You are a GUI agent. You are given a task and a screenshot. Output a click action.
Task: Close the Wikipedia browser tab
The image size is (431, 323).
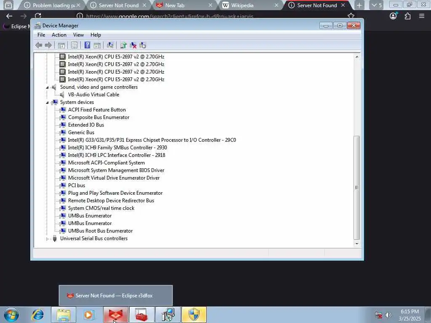point(277,5)
